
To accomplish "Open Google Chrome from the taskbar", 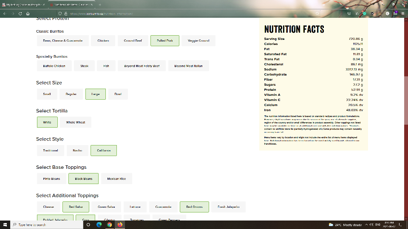I will 109,224.
